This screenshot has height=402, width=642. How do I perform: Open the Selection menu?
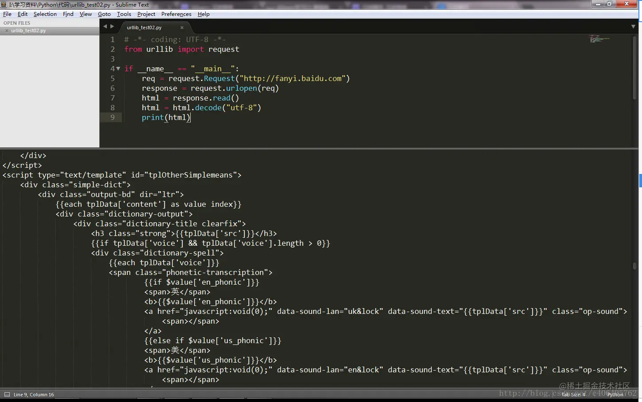[x=45, y=14]
